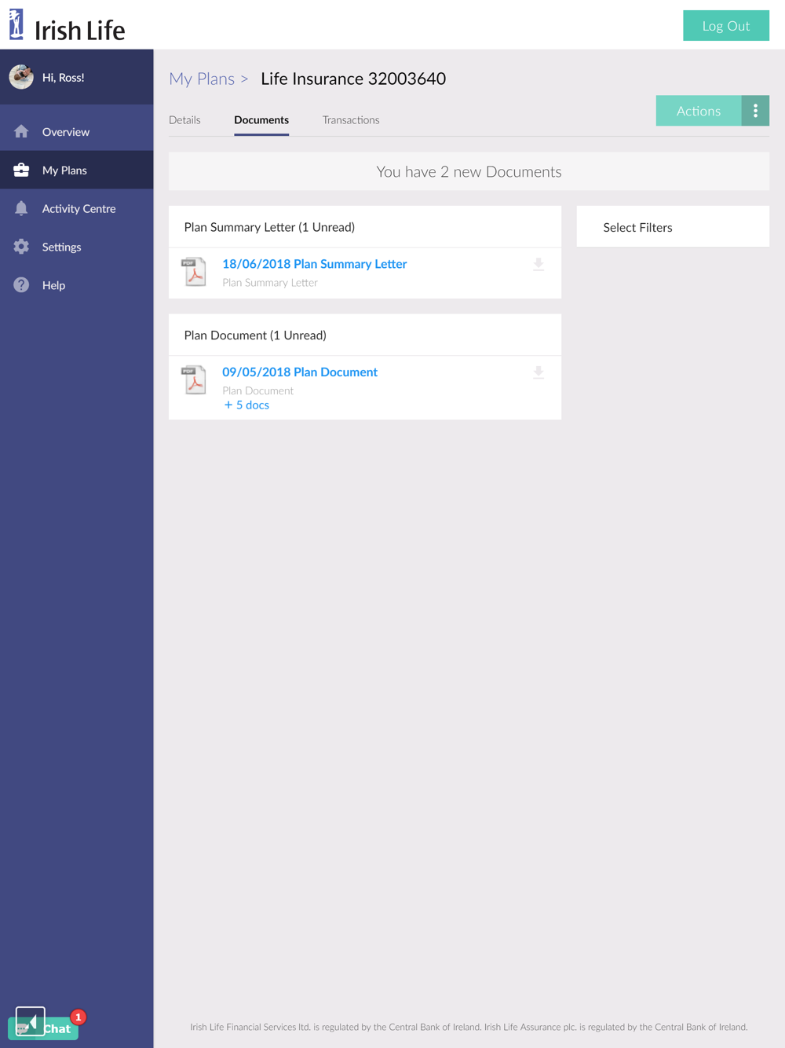
Task: Log out of the account
Action: click(726, 26)
